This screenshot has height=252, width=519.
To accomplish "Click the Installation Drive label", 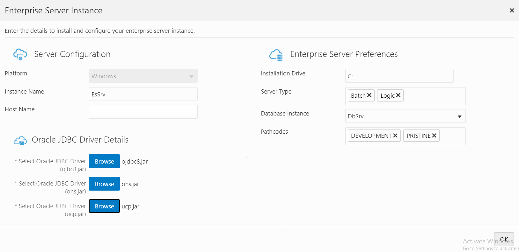I will (283, 73).
